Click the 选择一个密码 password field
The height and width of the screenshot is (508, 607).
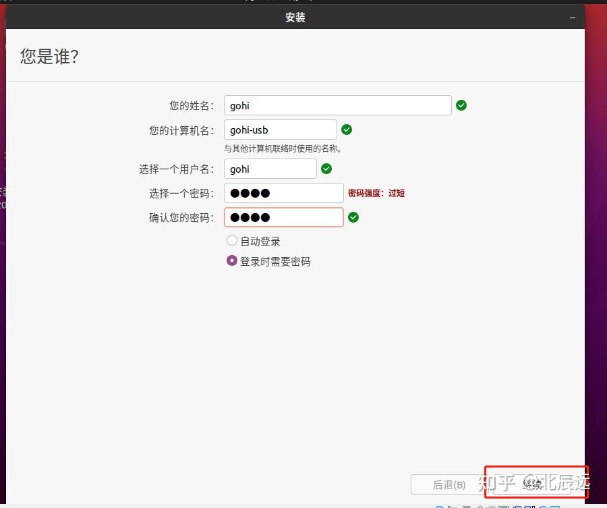(x=284, y=193)
